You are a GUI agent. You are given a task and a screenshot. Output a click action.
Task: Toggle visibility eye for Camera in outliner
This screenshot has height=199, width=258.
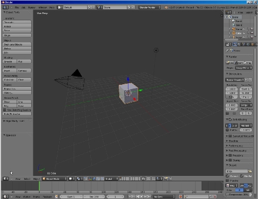point(244,29)
